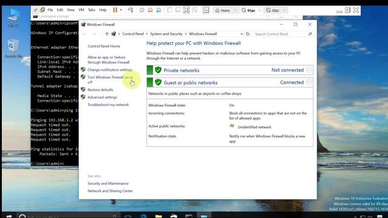The width and height of the screenshot is (388, 218).
Task: Go up one level with up arrow
Action: coord(107,34)
